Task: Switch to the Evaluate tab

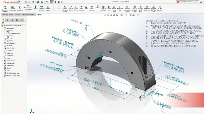Action: coord(17,15)
